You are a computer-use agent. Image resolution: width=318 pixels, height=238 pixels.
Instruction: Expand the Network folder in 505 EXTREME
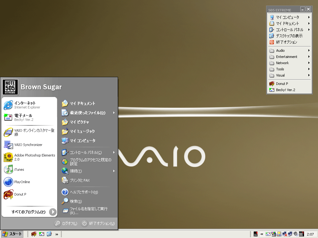tap(290, 63)
